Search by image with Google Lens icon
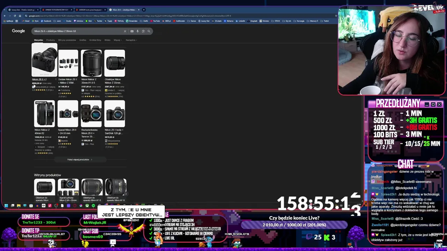The width and height of the screenshot is (447, 251). click(143, 31)
